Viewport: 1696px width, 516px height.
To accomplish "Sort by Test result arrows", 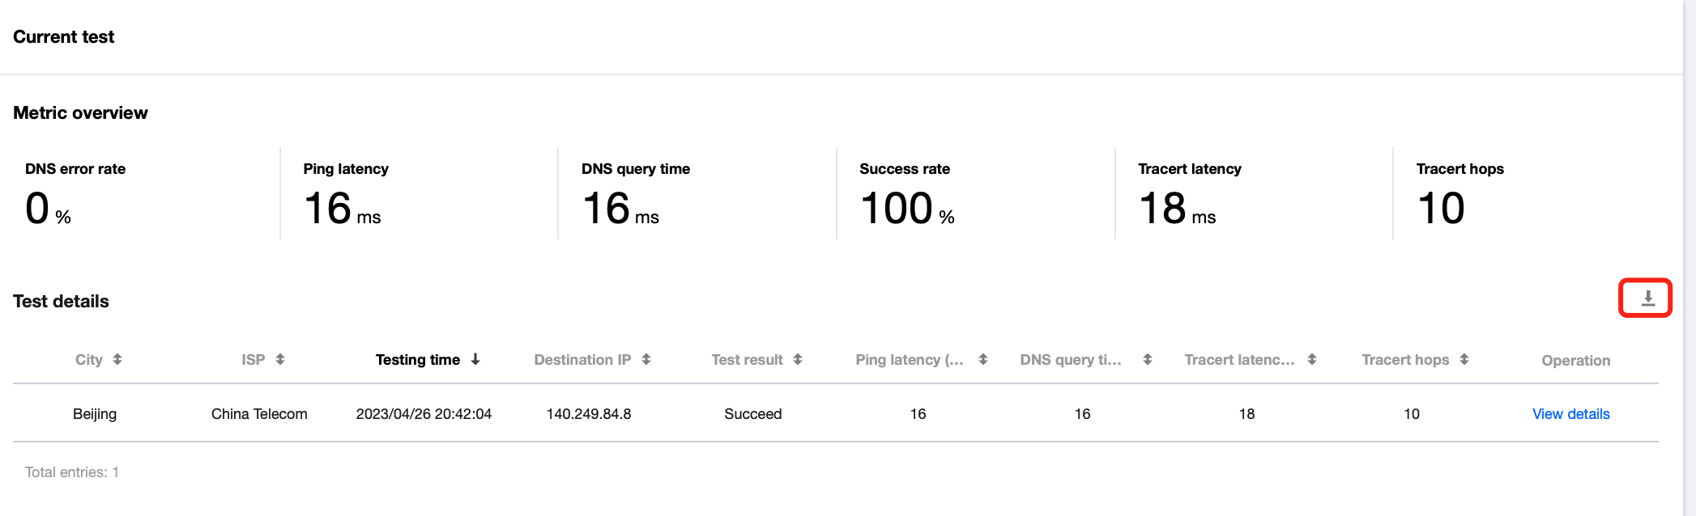I will tap(798, 359).
